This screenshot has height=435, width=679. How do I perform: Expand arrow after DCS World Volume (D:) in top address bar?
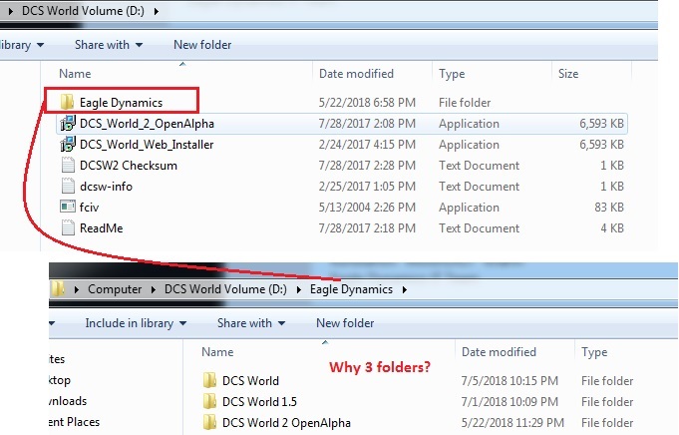tap(157, 11)
